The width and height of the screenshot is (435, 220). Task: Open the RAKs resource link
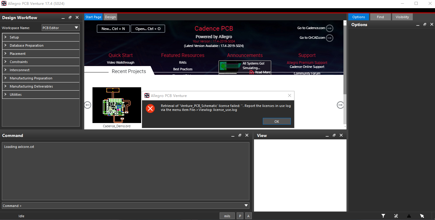point(183,62)
